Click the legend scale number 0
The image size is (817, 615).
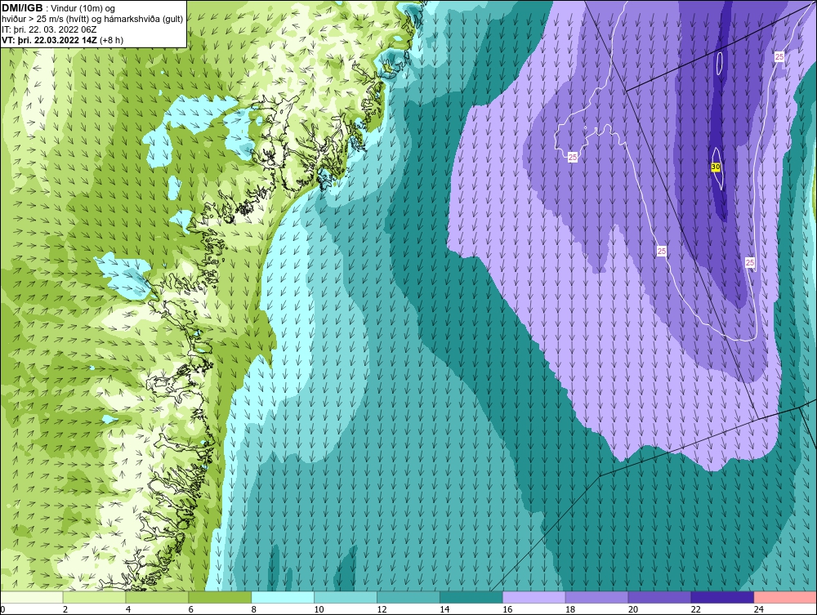[x=2, y=609]
